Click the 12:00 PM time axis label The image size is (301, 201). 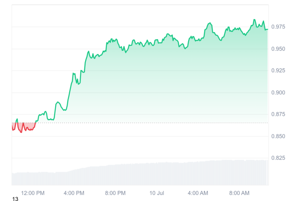[33, 193]
